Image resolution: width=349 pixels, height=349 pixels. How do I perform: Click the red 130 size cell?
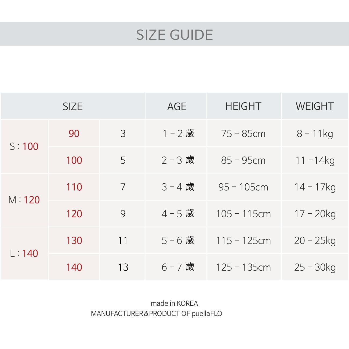click(x=74, y=240)
